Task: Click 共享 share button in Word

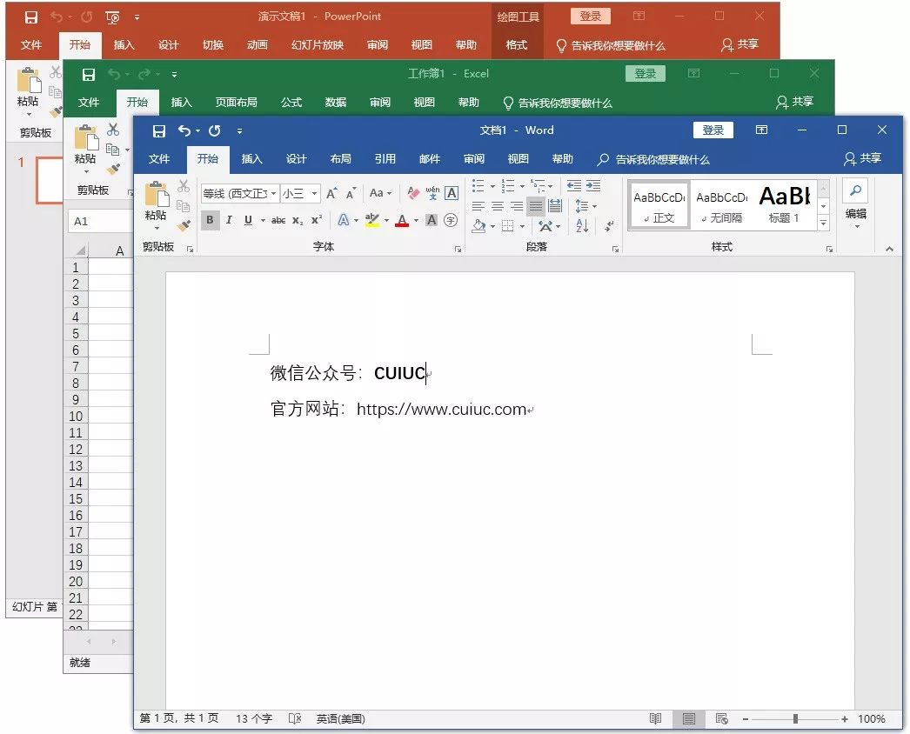Action: point(863,158)
